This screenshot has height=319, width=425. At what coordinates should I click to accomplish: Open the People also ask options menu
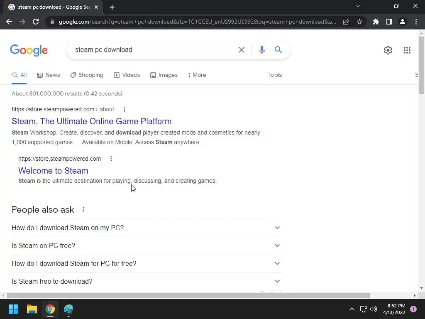click(83, 209)
